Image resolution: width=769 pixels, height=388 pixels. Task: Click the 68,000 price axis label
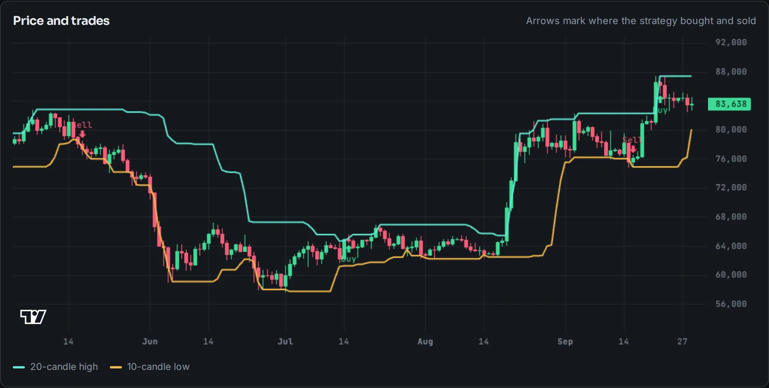tap(731, 217)
